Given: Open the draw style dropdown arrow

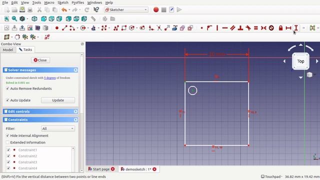Looking at the screenshot, I should coord(27,19).
